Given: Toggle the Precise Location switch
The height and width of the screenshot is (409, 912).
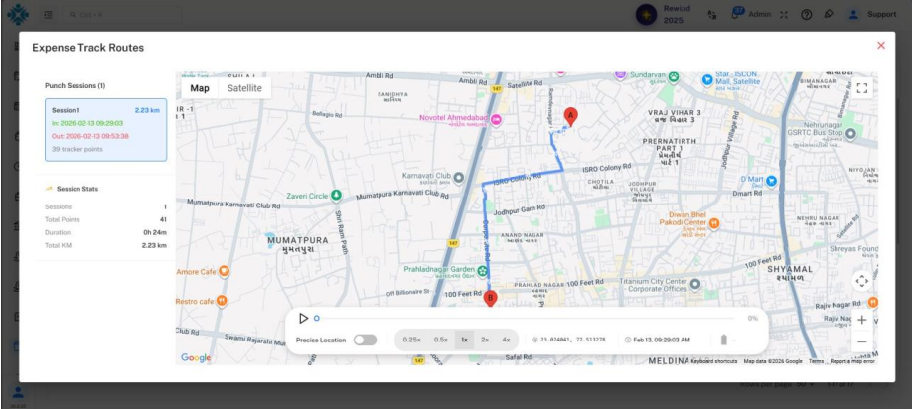Looking at the screenshot, I should point(365,340).
